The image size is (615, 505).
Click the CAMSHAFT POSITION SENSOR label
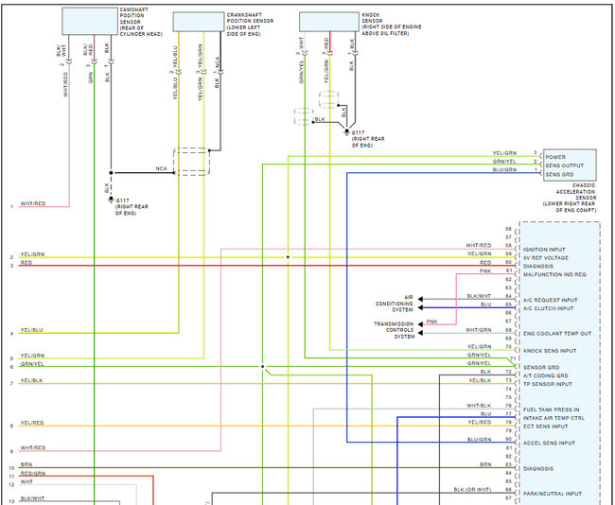[x=141, y=22]
